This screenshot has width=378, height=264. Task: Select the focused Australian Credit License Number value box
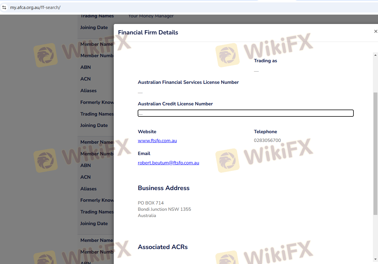point(246,113)
